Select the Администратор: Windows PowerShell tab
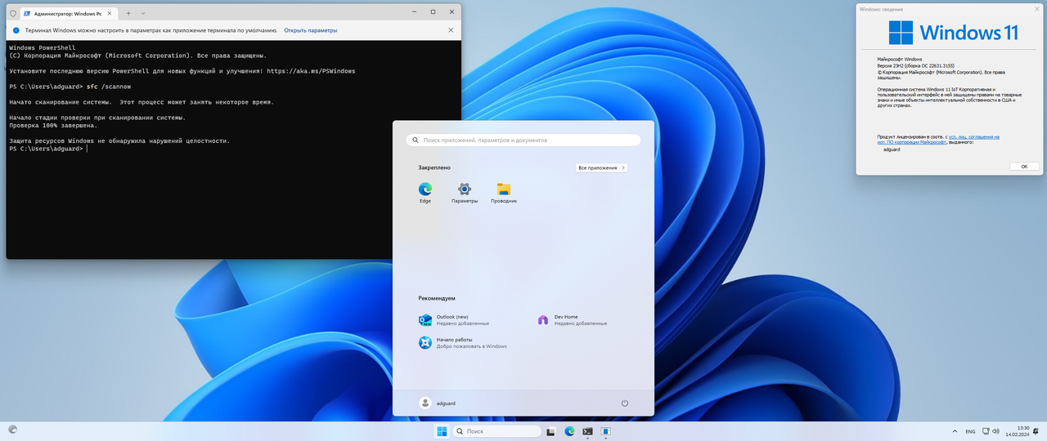 pyautogui.click(x=68, y=13)
